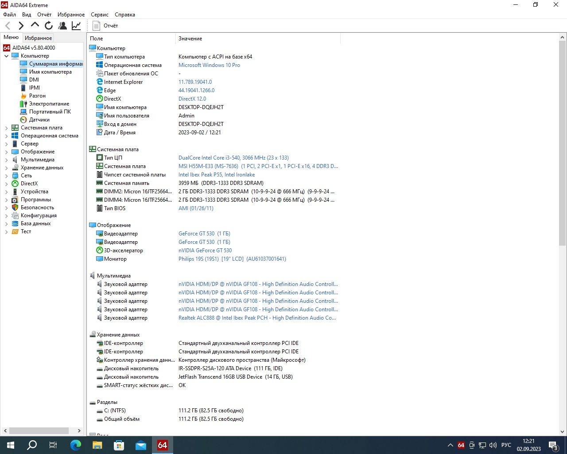
Task: Click the Realtek ALC888 audio adapter link
Action: (x=257, y=318)
